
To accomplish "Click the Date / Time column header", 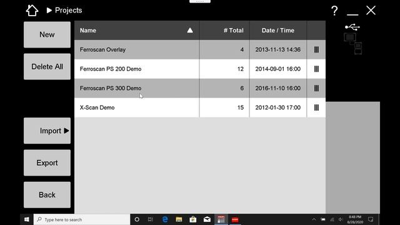I will (x=277, y=31).
